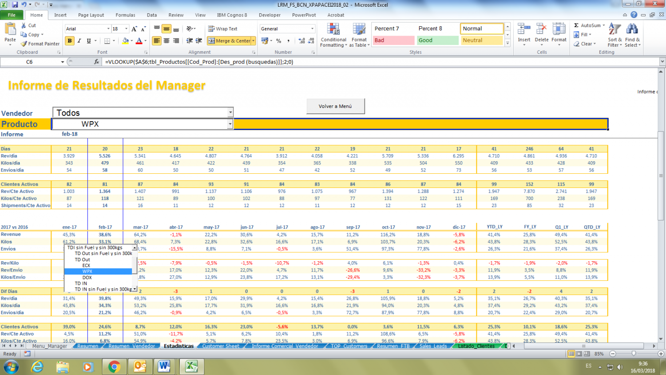This screenshot has height=375, width=666.
Task: Apply Percent Style icon
Action: tap(279, 41)
